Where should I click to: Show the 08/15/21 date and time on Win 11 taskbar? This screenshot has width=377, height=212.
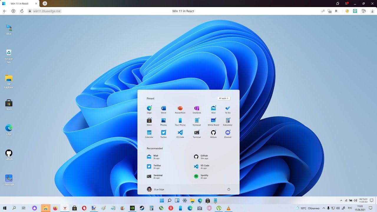[363, 201]
